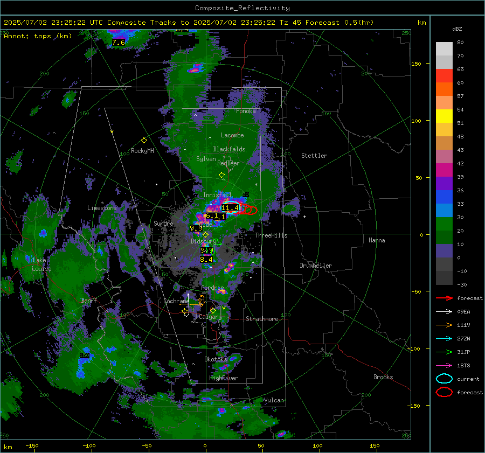Click the Calgary city label

[x=210, y=317]
